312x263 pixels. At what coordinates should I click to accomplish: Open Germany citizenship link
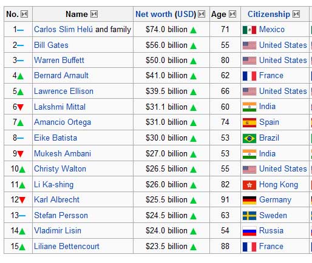275,200
